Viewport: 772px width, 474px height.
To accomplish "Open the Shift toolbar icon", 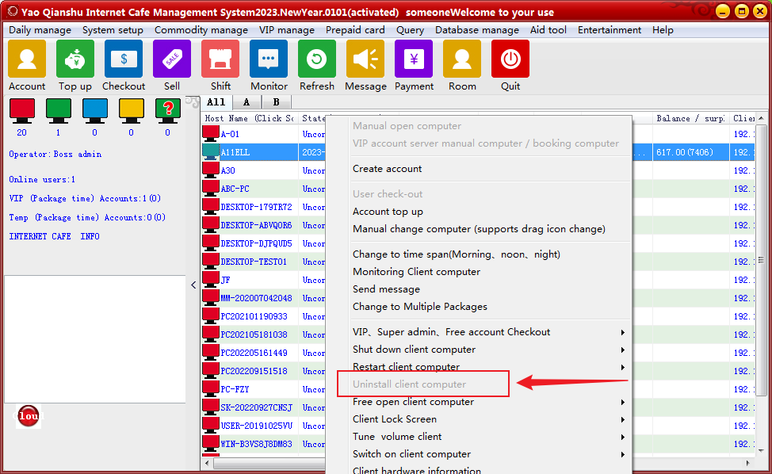I will (220, 59).
